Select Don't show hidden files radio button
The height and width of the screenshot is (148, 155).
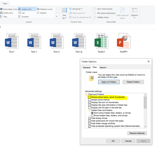coord(92,113)
